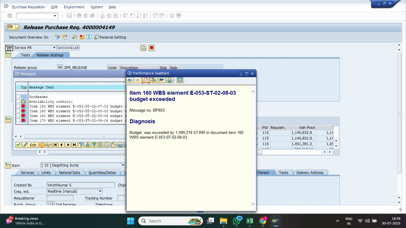Image resolution: width=406 pixels, height=228 pixels.
Task: Open Excel from the Windows taskbar
Action: point(250,221)
